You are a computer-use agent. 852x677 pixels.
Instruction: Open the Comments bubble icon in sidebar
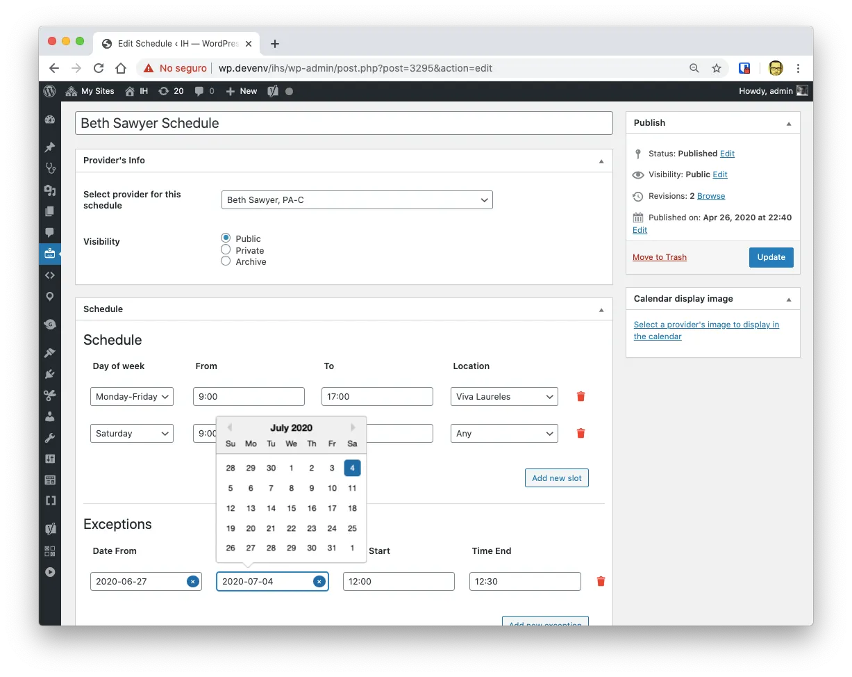49,232
